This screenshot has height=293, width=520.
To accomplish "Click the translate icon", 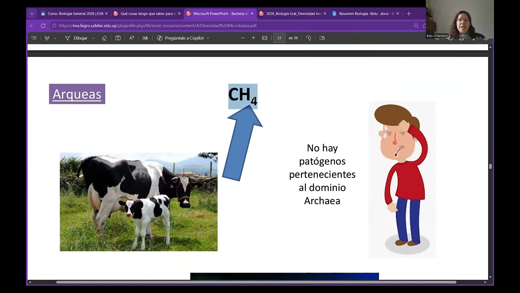I will point(145,38).
